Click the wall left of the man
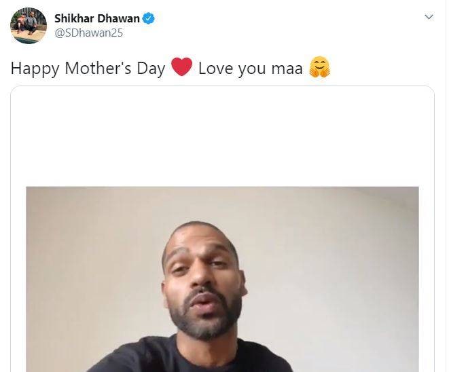The image size is (449, 372). (92, 272)
